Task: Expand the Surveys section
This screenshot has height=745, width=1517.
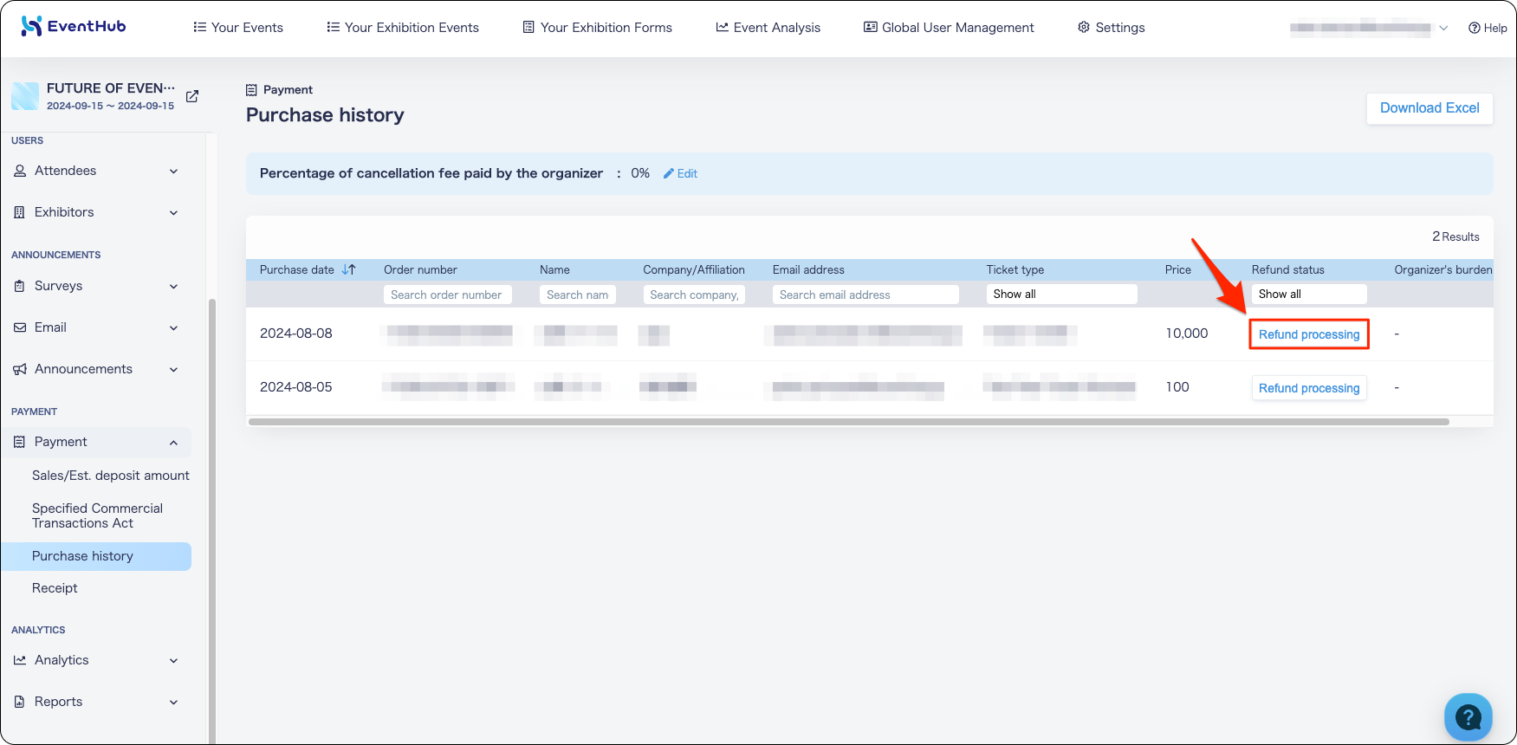Action: click(x=173, y=287)
